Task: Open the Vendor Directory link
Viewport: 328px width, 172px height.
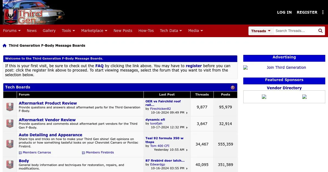Action: click(x=284, y=88)
